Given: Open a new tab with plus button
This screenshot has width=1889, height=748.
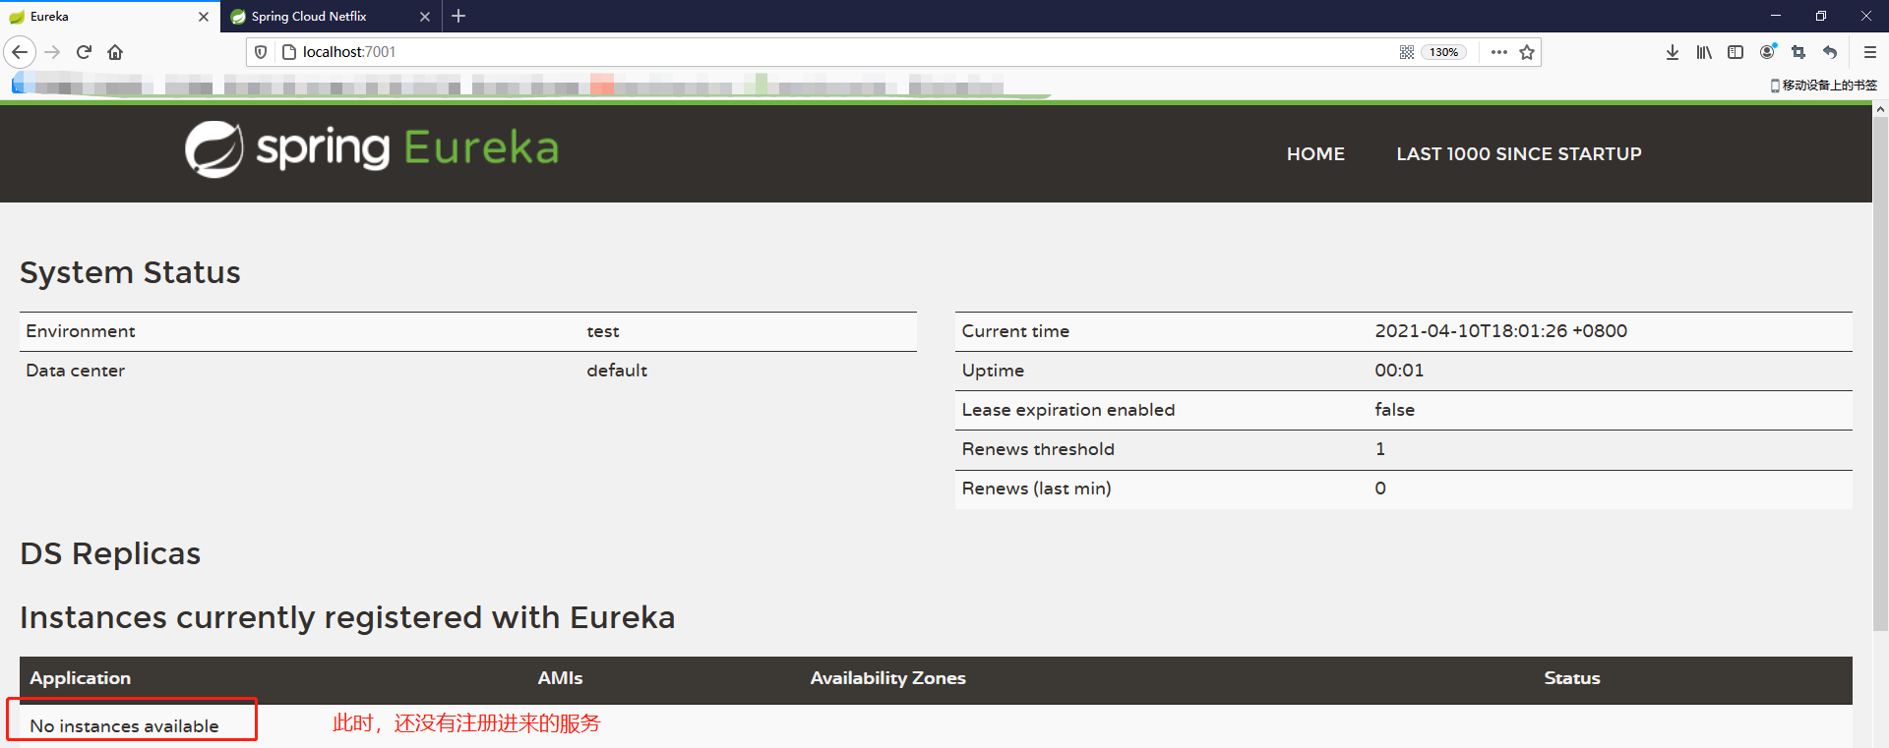Looking at the screenshot, I should point(458,16).
